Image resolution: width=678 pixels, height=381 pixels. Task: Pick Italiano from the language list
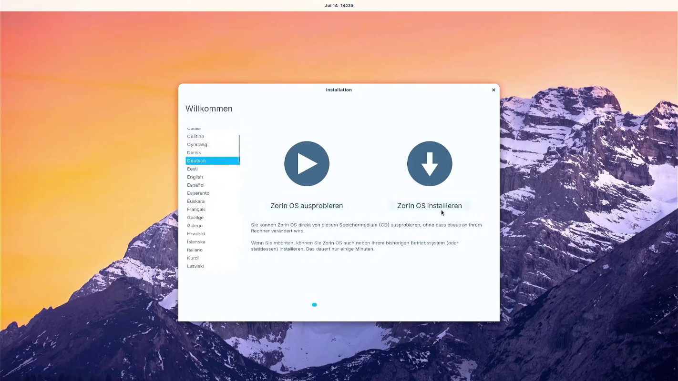tap(212, 250)
